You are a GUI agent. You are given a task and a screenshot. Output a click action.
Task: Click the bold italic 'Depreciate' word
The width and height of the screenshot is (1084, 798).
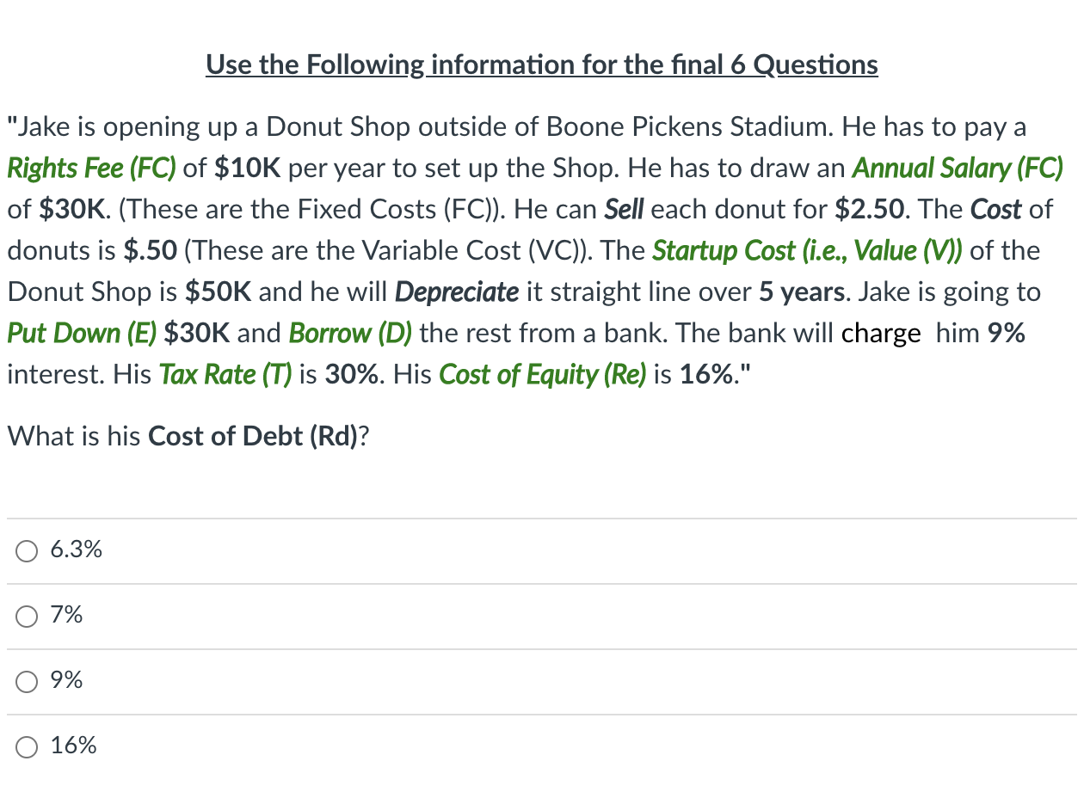[457, 292]
